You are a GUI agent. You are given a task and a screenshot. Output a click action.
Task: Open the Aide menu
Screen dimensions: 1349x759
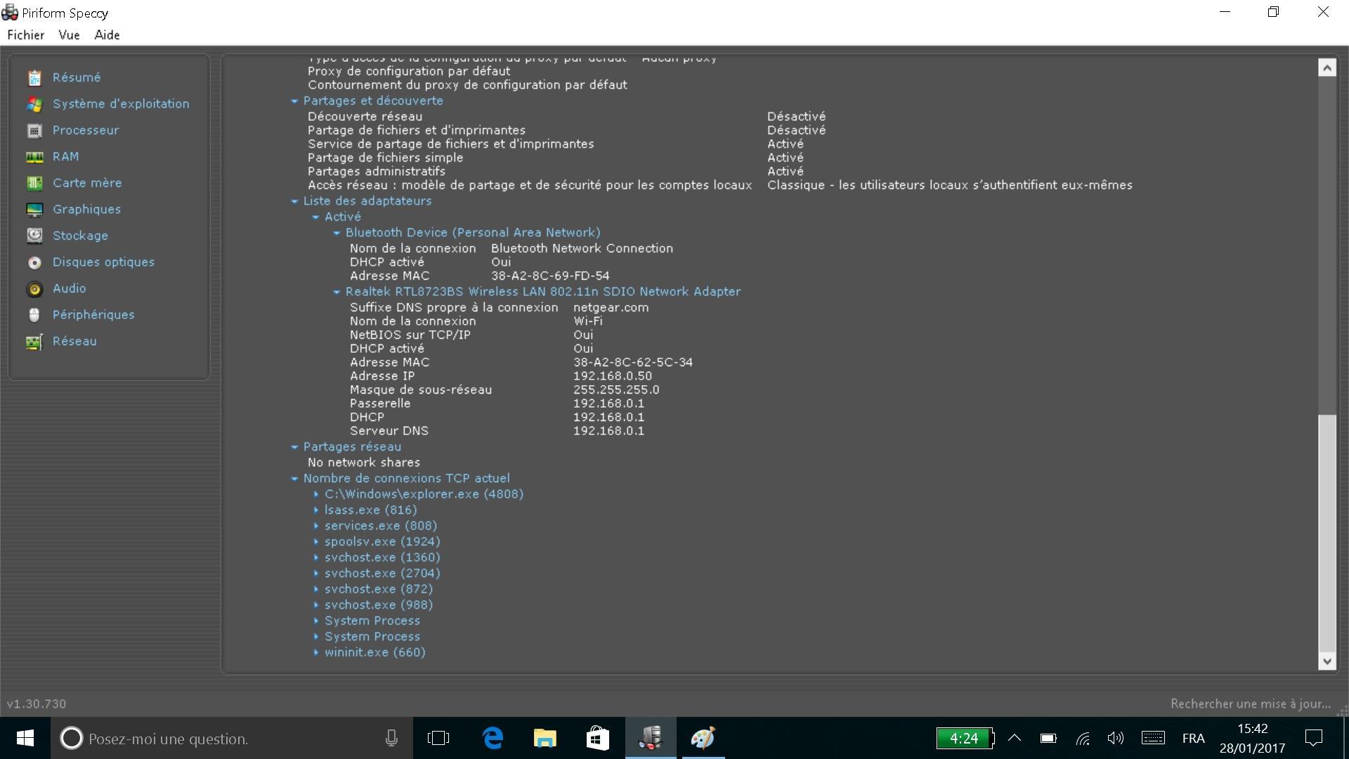107,35
